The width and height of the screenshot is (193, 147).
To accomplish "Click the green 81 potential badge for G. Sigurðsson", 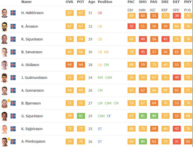I will click(x=81, y=116).
